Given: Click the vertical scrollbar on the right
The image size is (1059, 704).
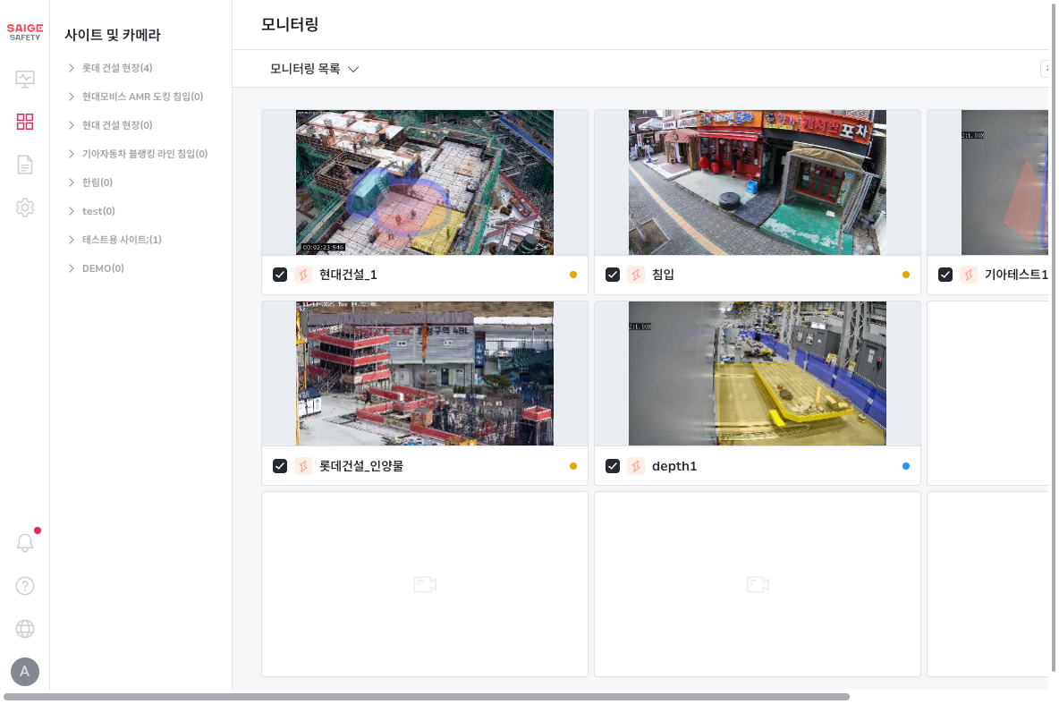Looking at the screenshot, I should pyautogui.click(x=1053, y=336).
